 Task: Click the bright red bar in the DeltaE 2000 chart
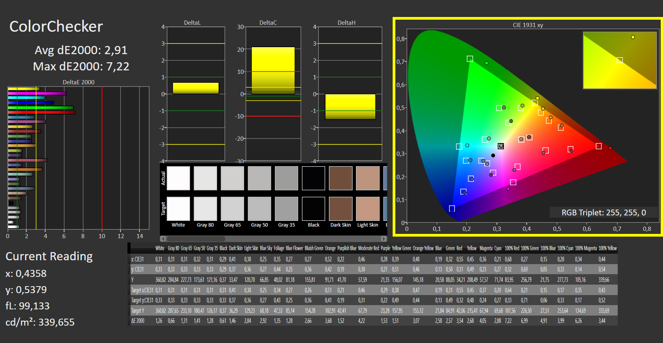tap(42, 113)
